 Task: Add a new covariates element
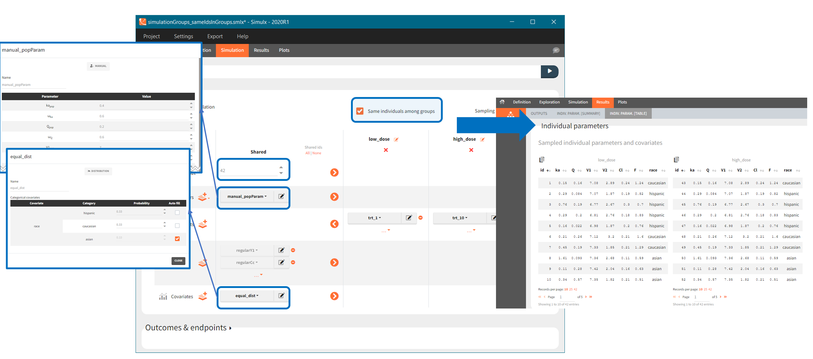point(203,296)
